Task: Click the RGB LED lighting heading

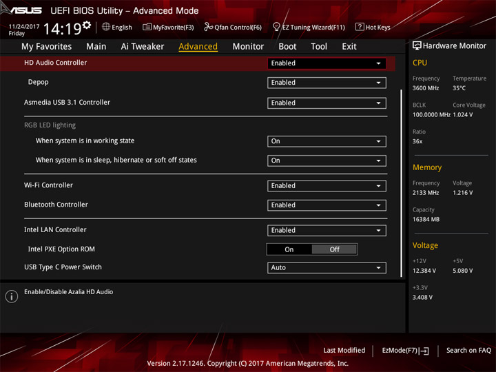Action: pos(50,125)
